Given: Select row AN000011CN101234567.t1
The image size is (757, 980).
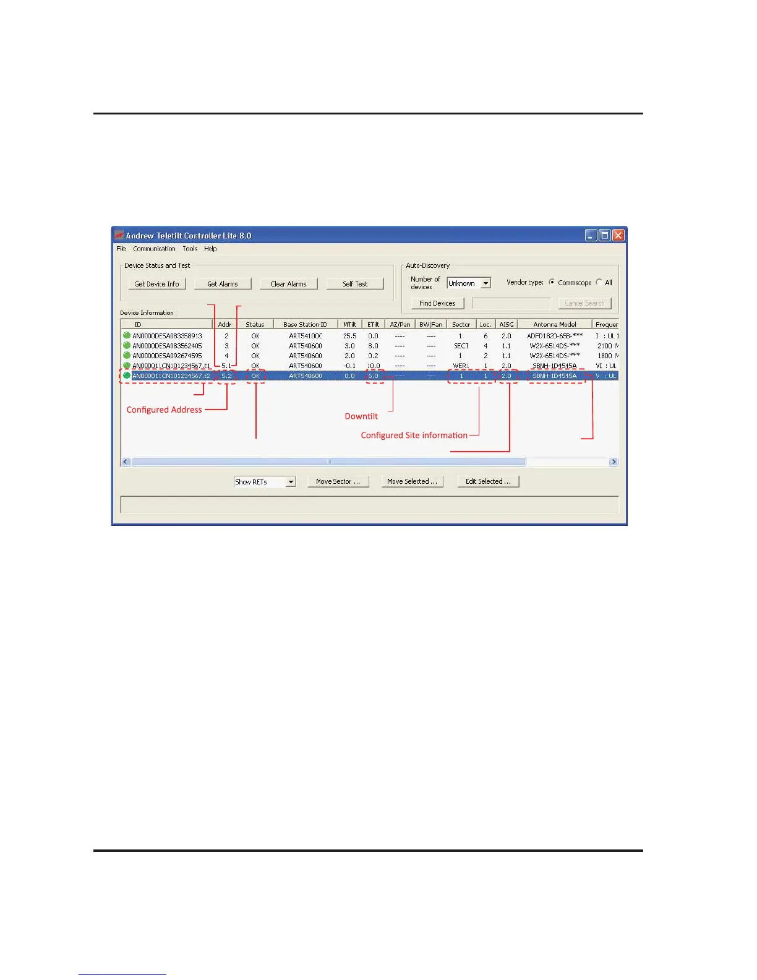Looking at the screenshot, I should pyautogui.click(x=370, y=366).
